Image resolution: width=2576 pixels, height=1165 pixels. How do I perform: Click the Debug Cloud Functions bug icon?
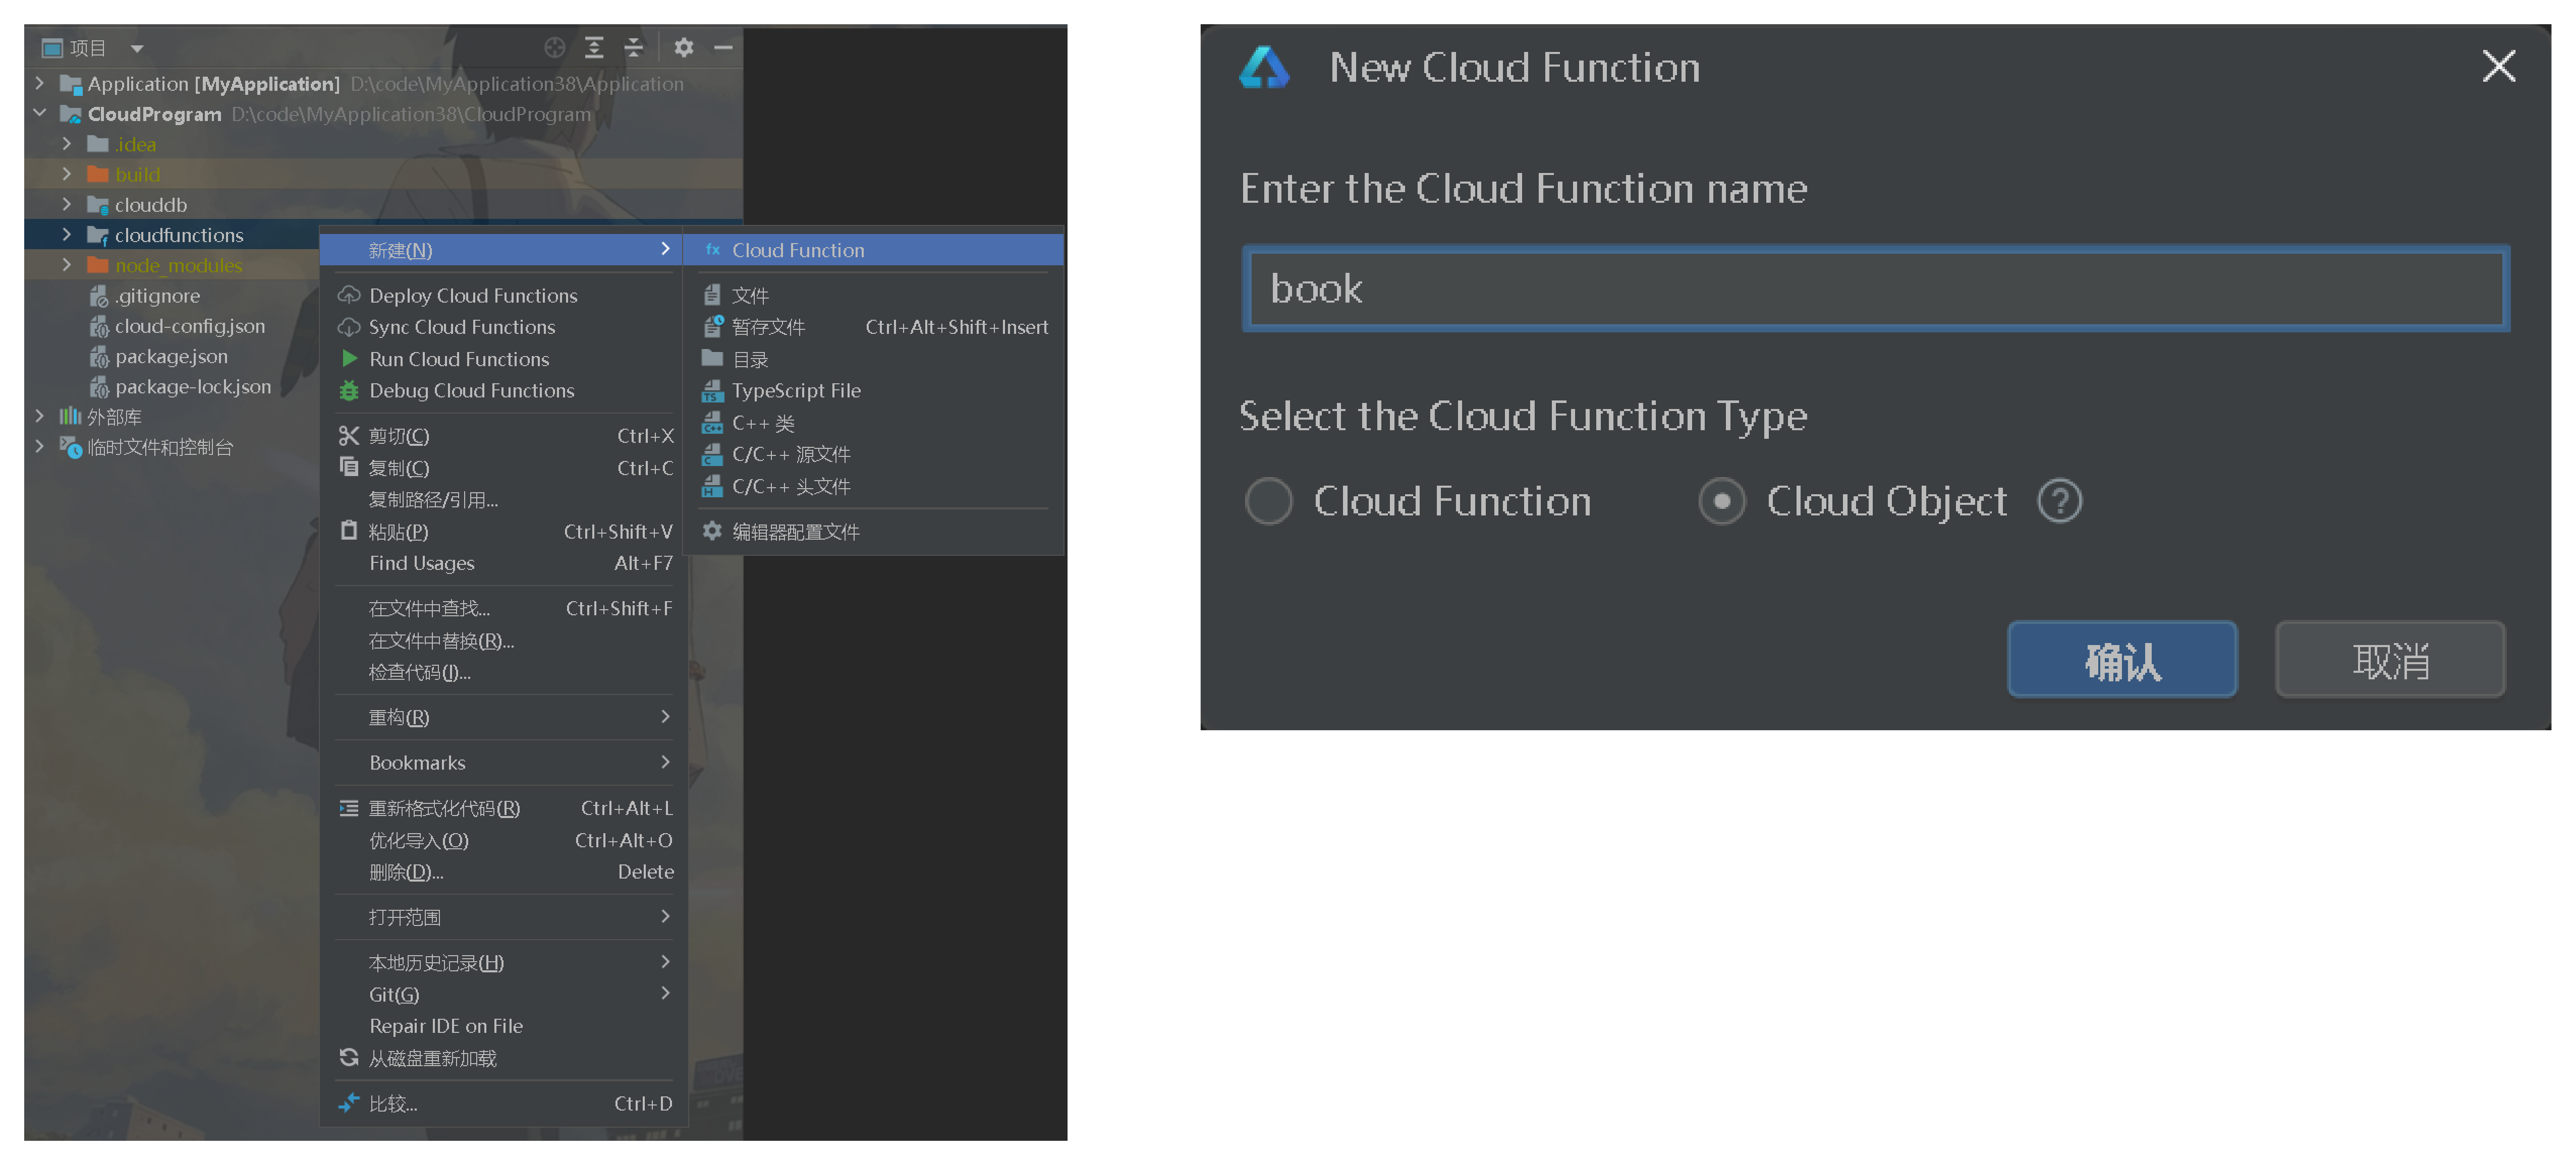pos(349,390)
